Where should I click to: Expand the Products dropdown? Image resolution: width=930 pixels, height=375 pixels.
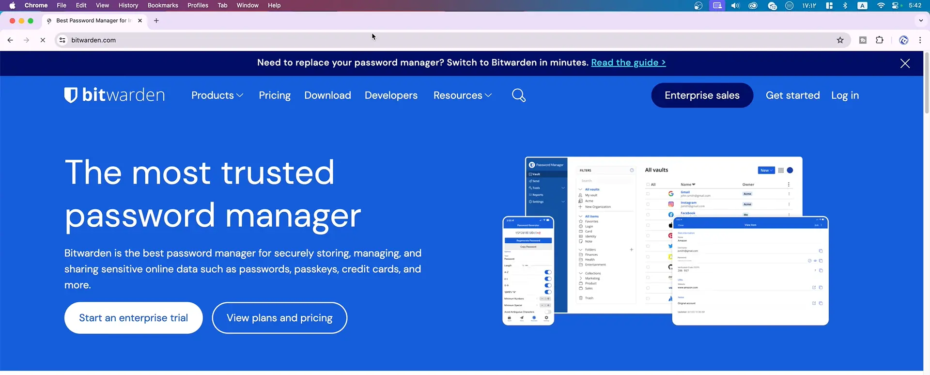pyautogui.click(x=217, y=95)
